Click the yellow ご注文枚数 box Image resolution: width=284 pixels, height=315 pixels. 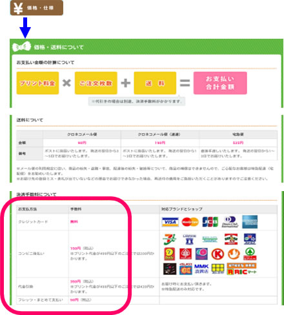96,83
